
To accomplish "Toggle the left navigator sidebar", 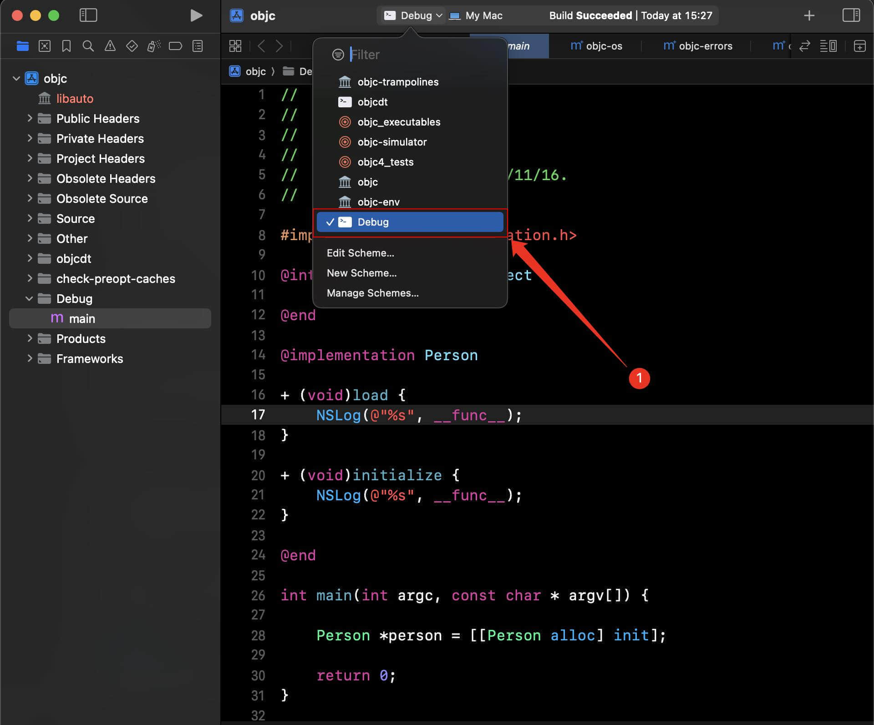I will pyautogui.click(x=88, y=15).
